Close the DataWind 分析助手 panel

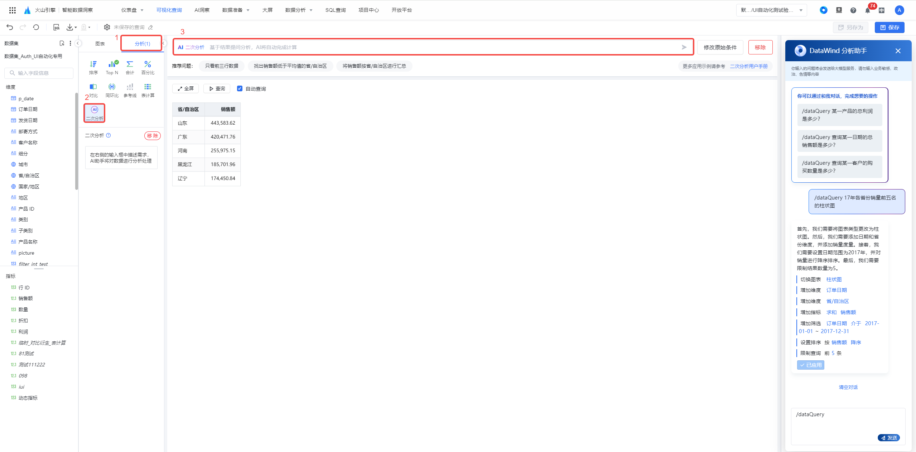click(x=898, y=51)
